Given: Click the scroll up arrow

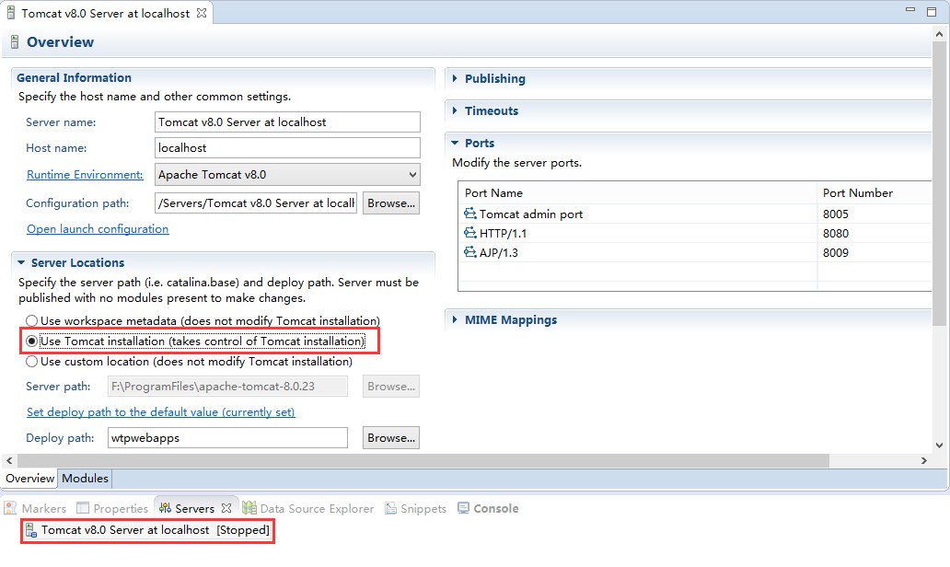Looking at the screenshot, I should pyautogui.click(x=940, y=35).
